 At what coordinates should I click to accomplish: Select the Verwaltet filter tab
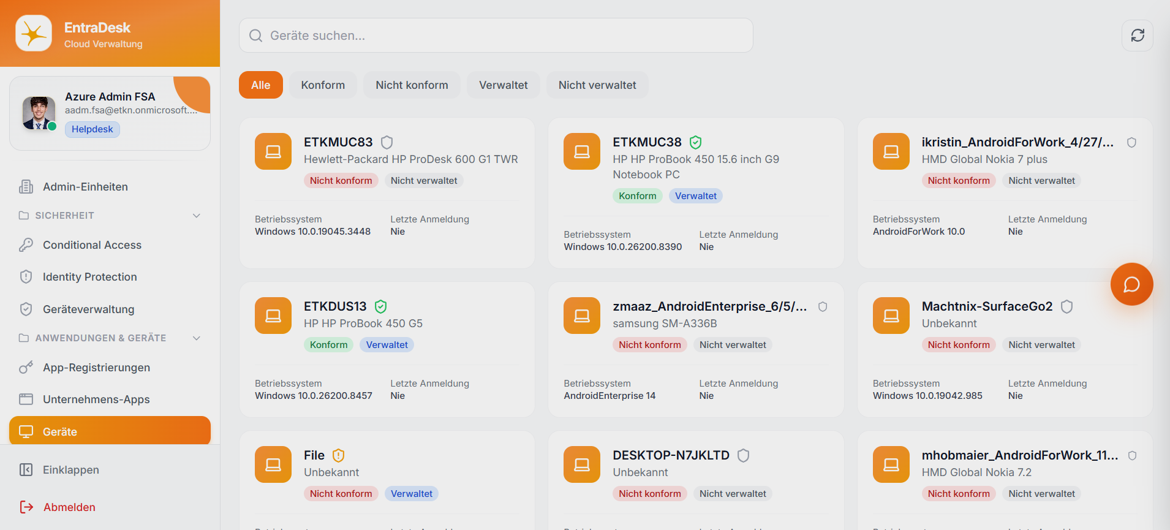point(504,85)
